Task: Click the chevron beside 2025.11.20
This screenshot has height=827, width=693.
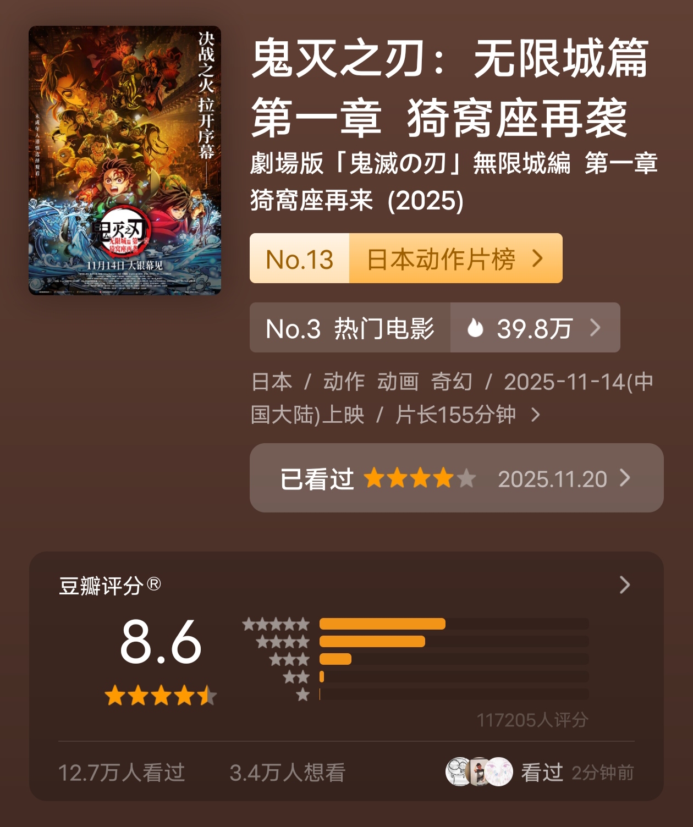Action: 625,478
